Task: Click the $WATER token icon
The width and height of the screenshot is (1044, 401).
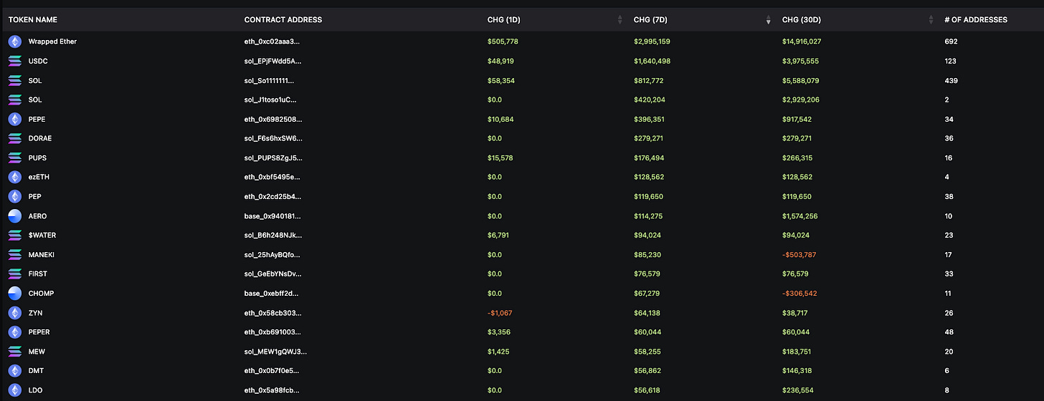Action: tap(15, 235)
